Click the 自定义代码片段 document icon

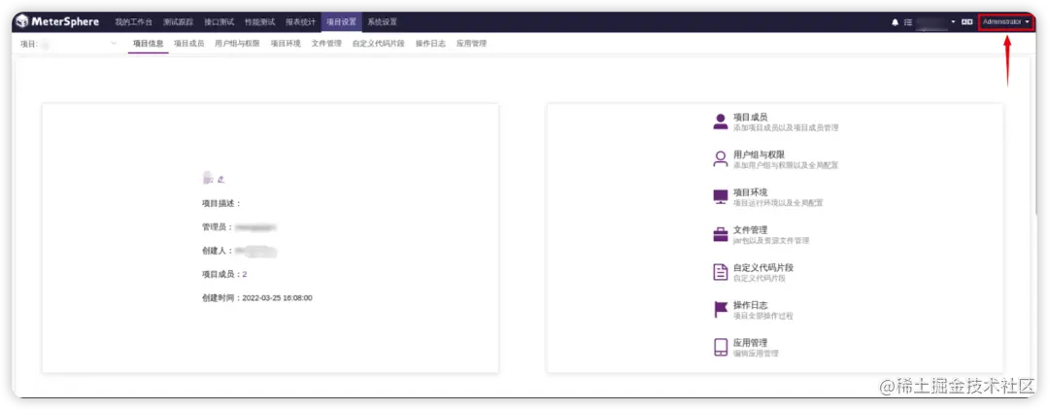[721, 272]
